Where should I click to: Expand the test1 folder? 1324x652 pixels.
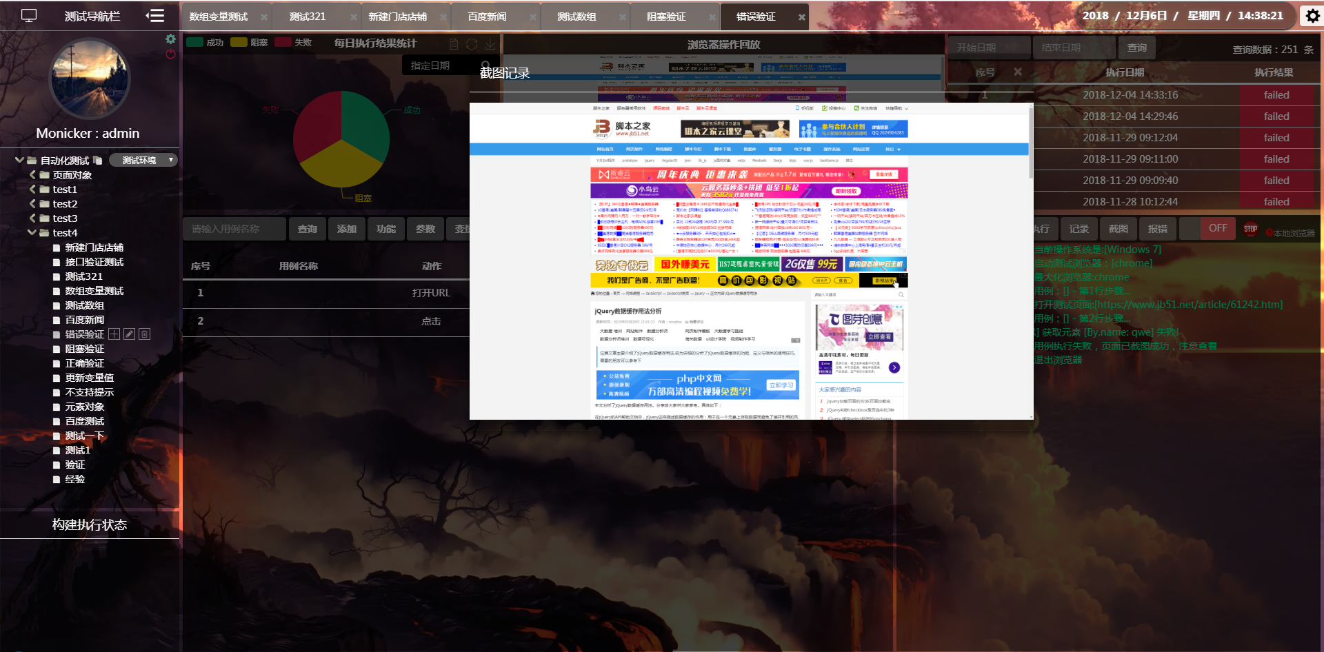32,190
